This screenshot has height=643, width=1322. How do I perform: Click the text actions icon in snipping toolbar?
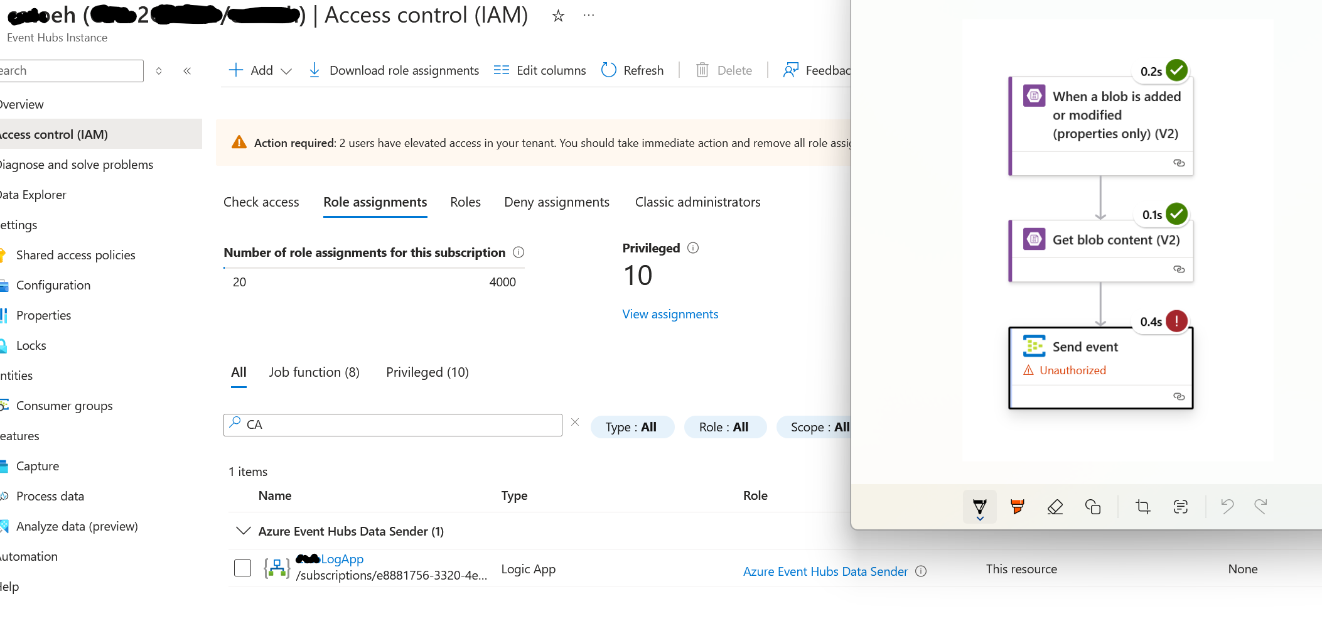(x=1181, y=507)
